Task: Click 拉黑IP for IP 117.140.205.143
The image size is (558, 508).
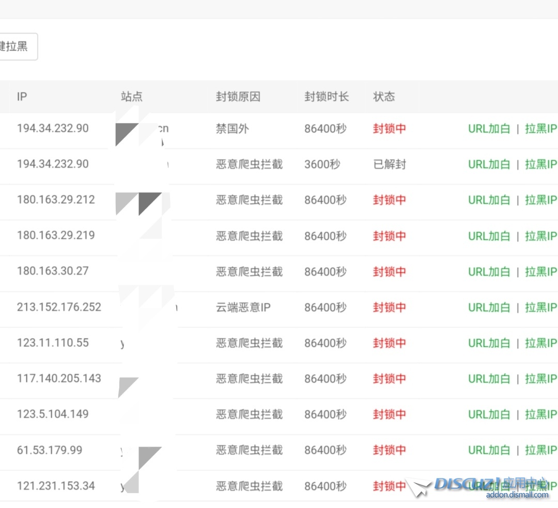Action: (541, 379)
